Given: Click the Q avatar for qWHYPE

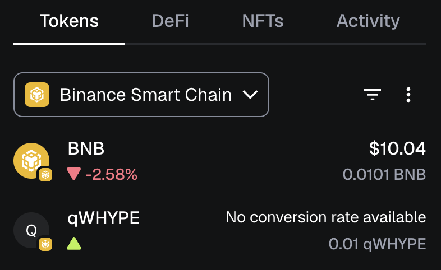Looking at the screenshot, I should click(31, 230).
